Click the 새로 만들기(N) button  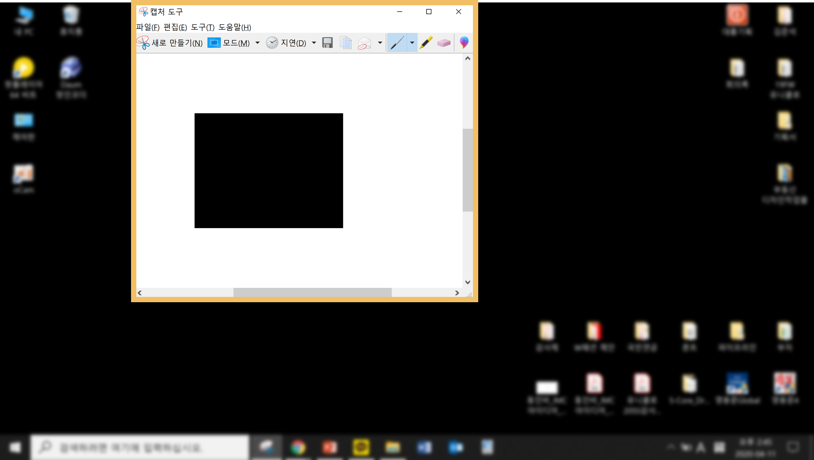pyautogui.click(x=177, y=43)
